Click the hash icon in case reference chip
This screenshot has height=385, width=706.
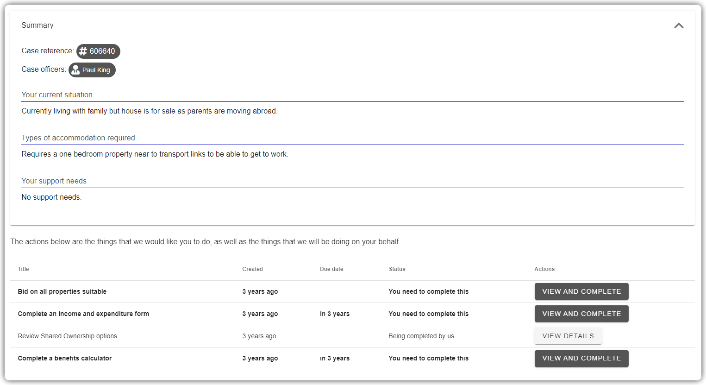pyautogui.click(x=83, y=51)
